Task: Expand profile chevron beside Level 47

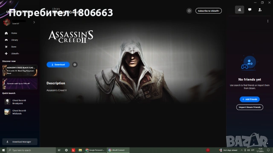Action: coord(34,22)
